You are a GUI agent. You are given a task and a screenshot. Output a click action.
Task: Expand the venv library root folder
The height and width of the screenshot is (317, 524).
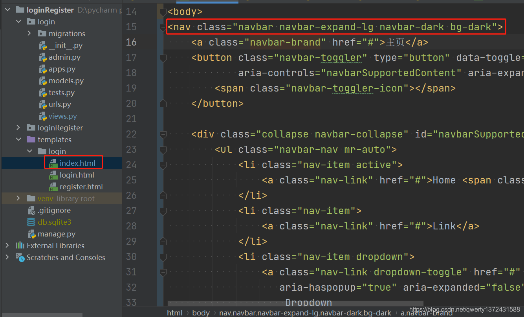[x=18, y=198]
